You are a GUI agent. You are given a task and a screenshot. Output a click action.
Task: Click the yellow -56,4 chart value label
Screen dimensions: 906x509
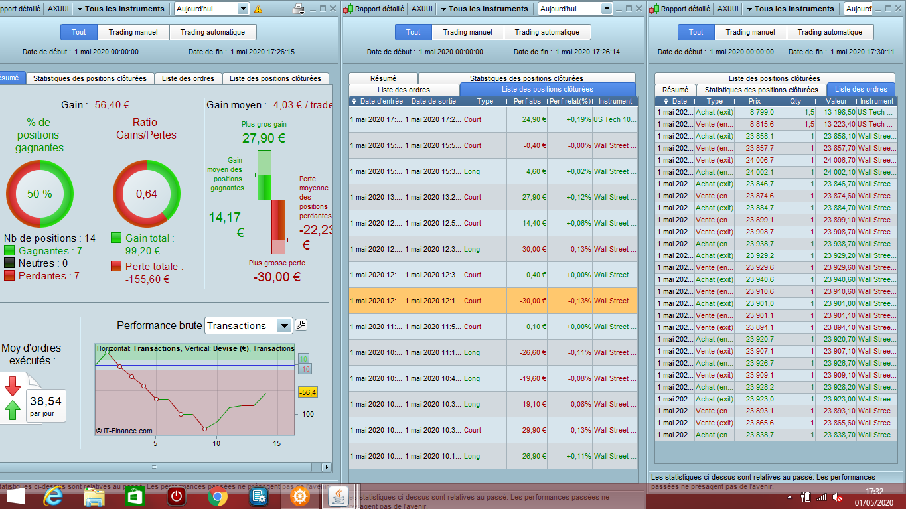click(308, 392)
